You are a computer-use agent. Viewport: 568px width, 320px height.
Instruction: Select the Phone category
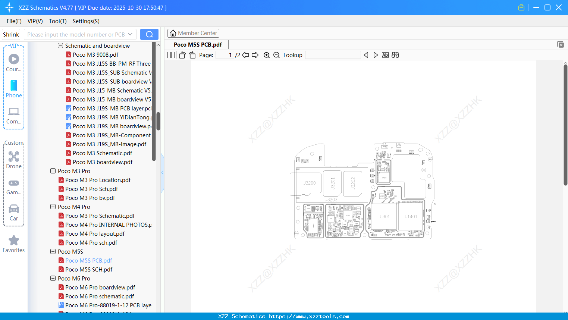pyautogui.click(x=14, y=89)
